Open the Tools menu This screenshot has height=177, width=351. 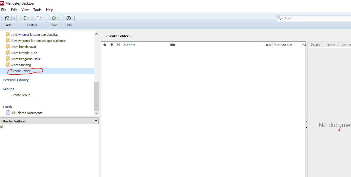(37, 10)
